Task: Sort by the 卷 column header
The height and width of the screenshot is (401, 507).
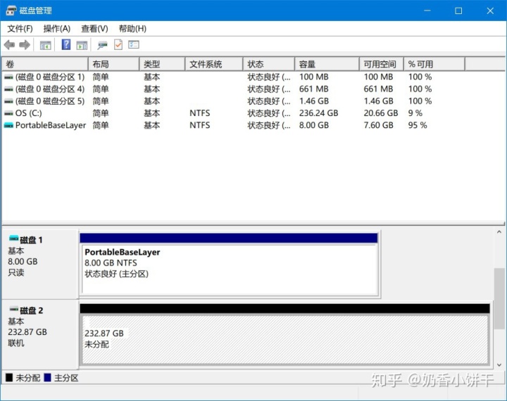Action: pos(45,64)
